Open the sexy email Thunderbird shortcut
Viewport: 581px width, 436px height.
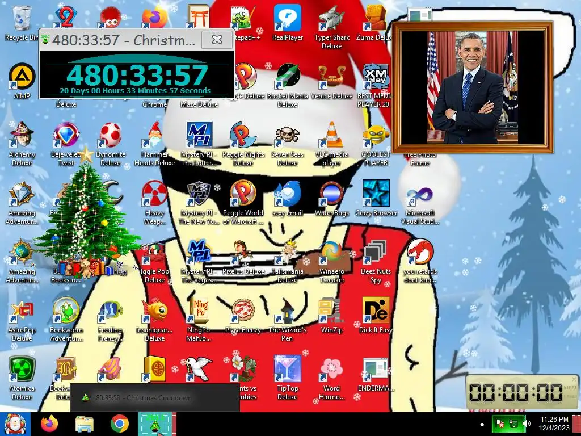pos(288,199)
